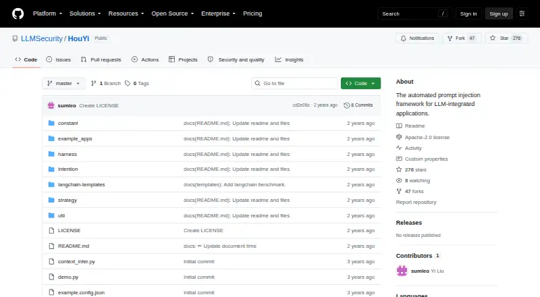Screen dimensions: 540x297
Task: Click the Sign in button
Action: pyautogui.click(x=468, y=13)
